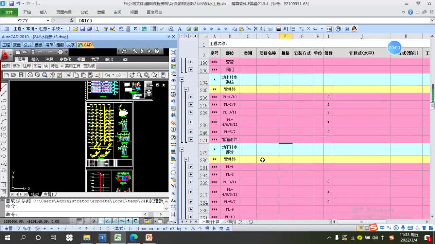Click the save disk icon in main toolbar
This screenshot has height=244, width=435.
pyautogui.click(x=82, y=29)
